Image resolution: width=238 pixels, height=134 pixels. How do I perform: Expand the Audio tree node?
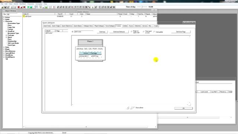(x=4, y=19)
